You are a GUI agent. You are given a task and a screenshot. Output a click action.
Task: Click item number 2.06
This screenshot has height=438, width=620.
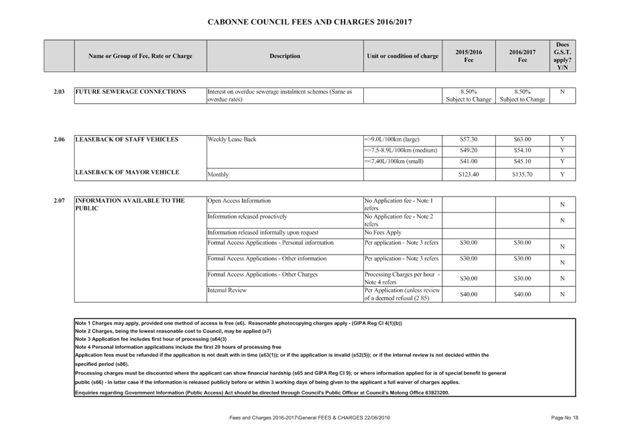click(x=59, y=139)
